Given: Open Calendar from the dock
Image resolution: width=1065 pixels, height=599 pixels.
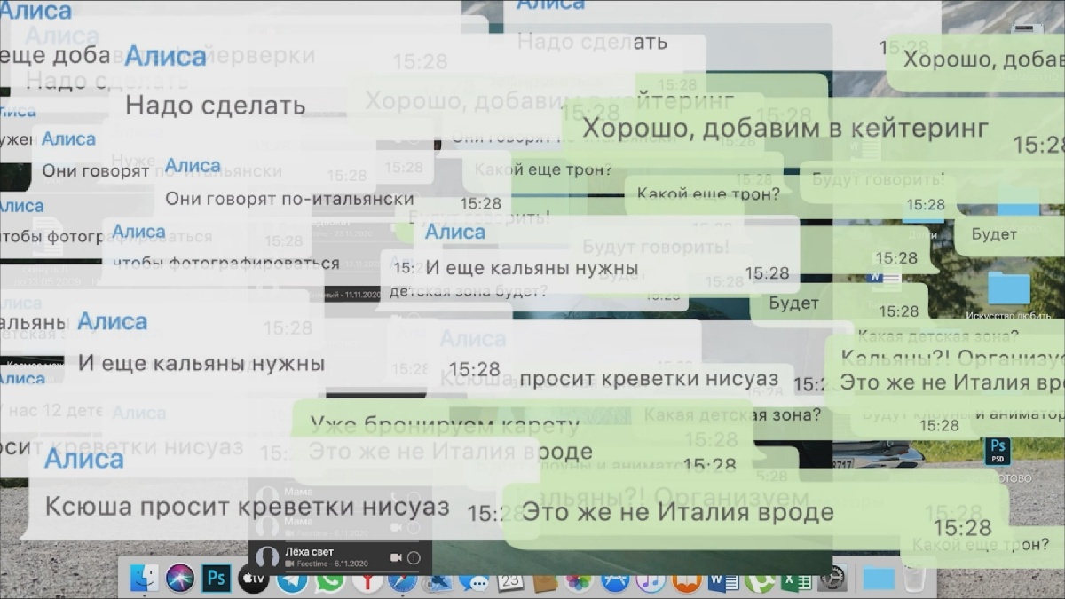Looking at the screenshot, I should (x=511, y=581).
